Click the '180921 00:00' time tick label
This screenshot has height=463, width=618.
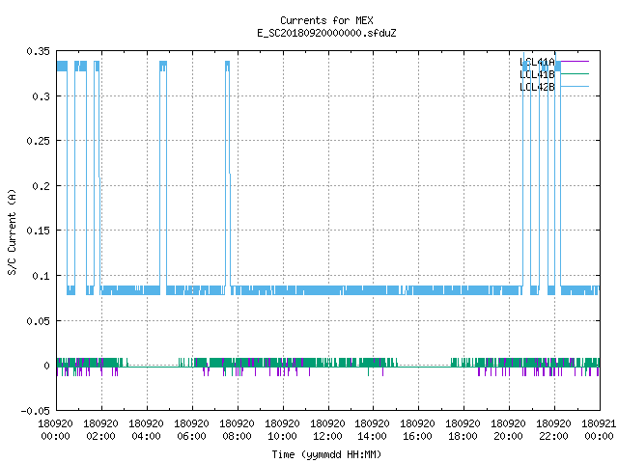coord(599,430)
